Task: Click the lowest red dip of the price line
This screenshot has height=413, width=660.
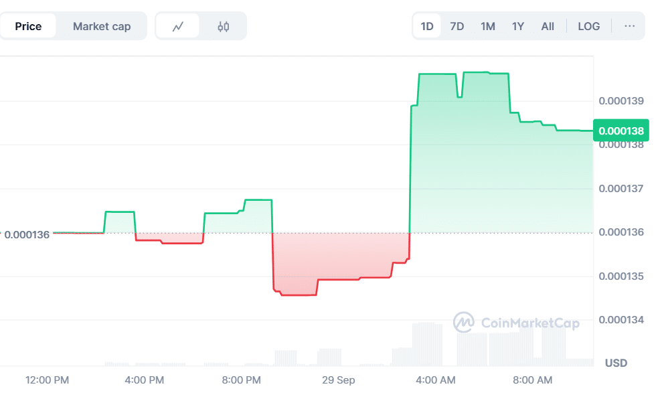Action: click(x=298, y=295)
